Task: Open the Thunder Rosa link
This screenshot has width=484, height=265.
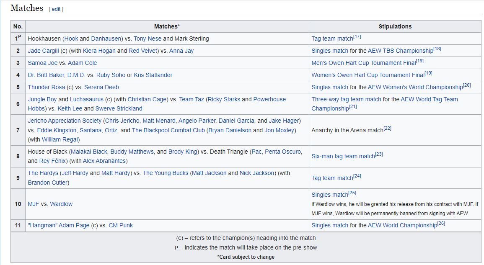Action: 46,87
